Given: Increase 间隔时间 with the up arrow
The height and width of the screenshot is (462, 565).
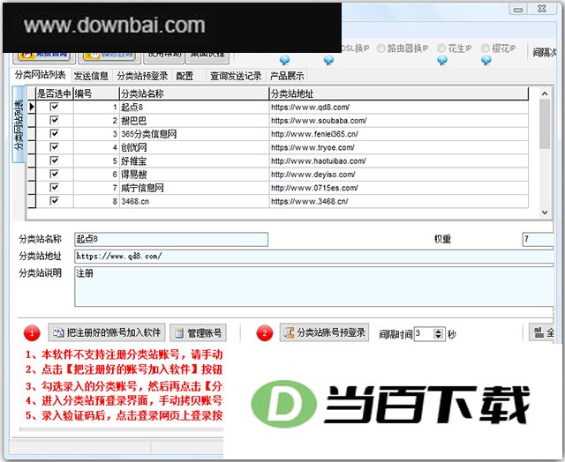Looking at the screenshot, I should pyautogui.click(x=438, y=332).
